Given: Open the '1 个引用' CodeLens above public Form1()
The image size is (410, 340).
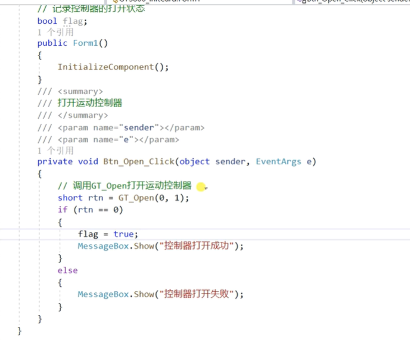Looking at the screenshot, I should (x=55, y=32).
